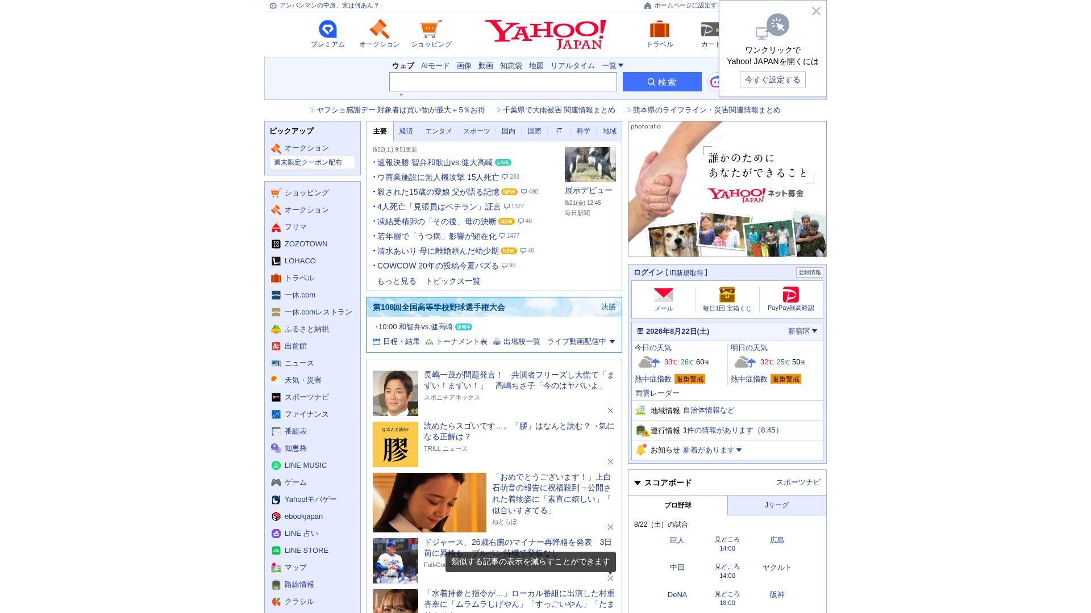The height and width of the screenshot is (613, 1091).
Task: Open LINE MUSIC in the sidebar
Action: tap(305, 465)
